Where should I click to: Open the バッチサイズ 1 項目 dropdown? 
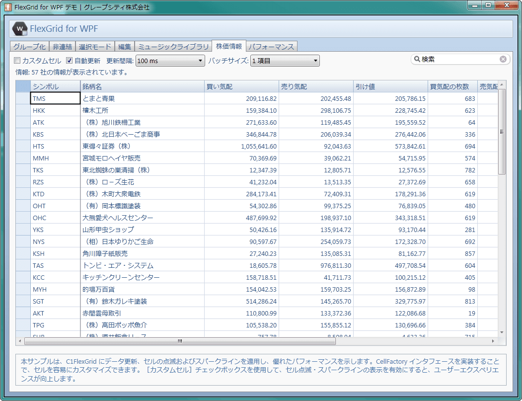pos(285,61)
